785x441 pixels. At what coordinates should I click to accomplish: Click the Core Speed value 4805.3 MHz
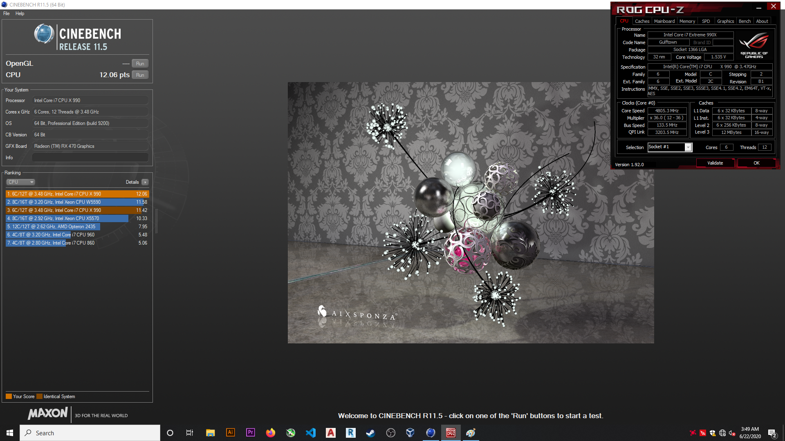click(667, 111)
